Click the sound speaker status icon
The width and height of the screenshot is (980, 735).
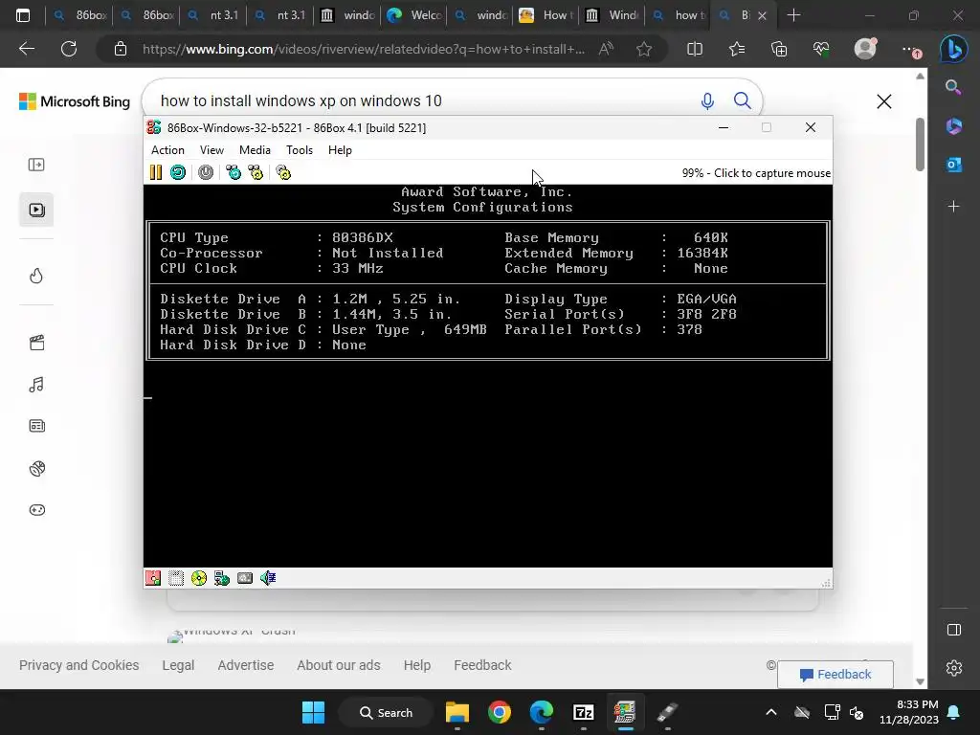point(268,578)
